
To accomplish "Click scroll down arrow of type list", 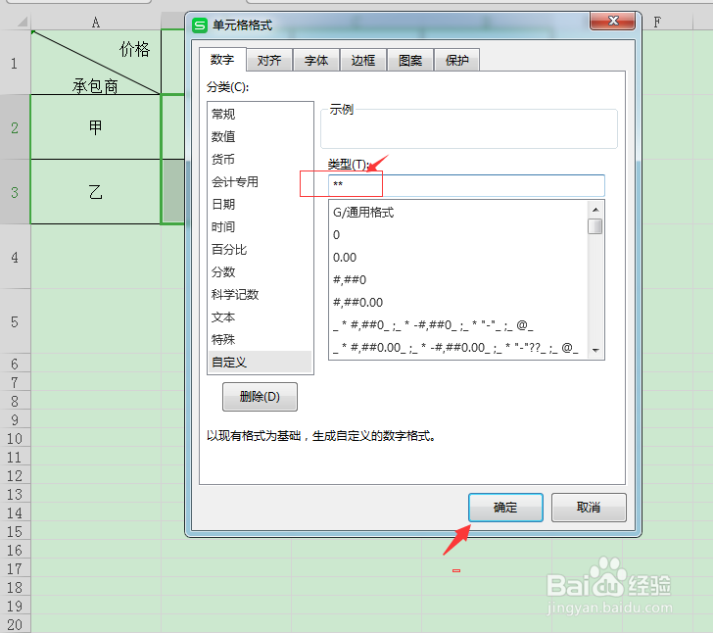I will (595, 351).
